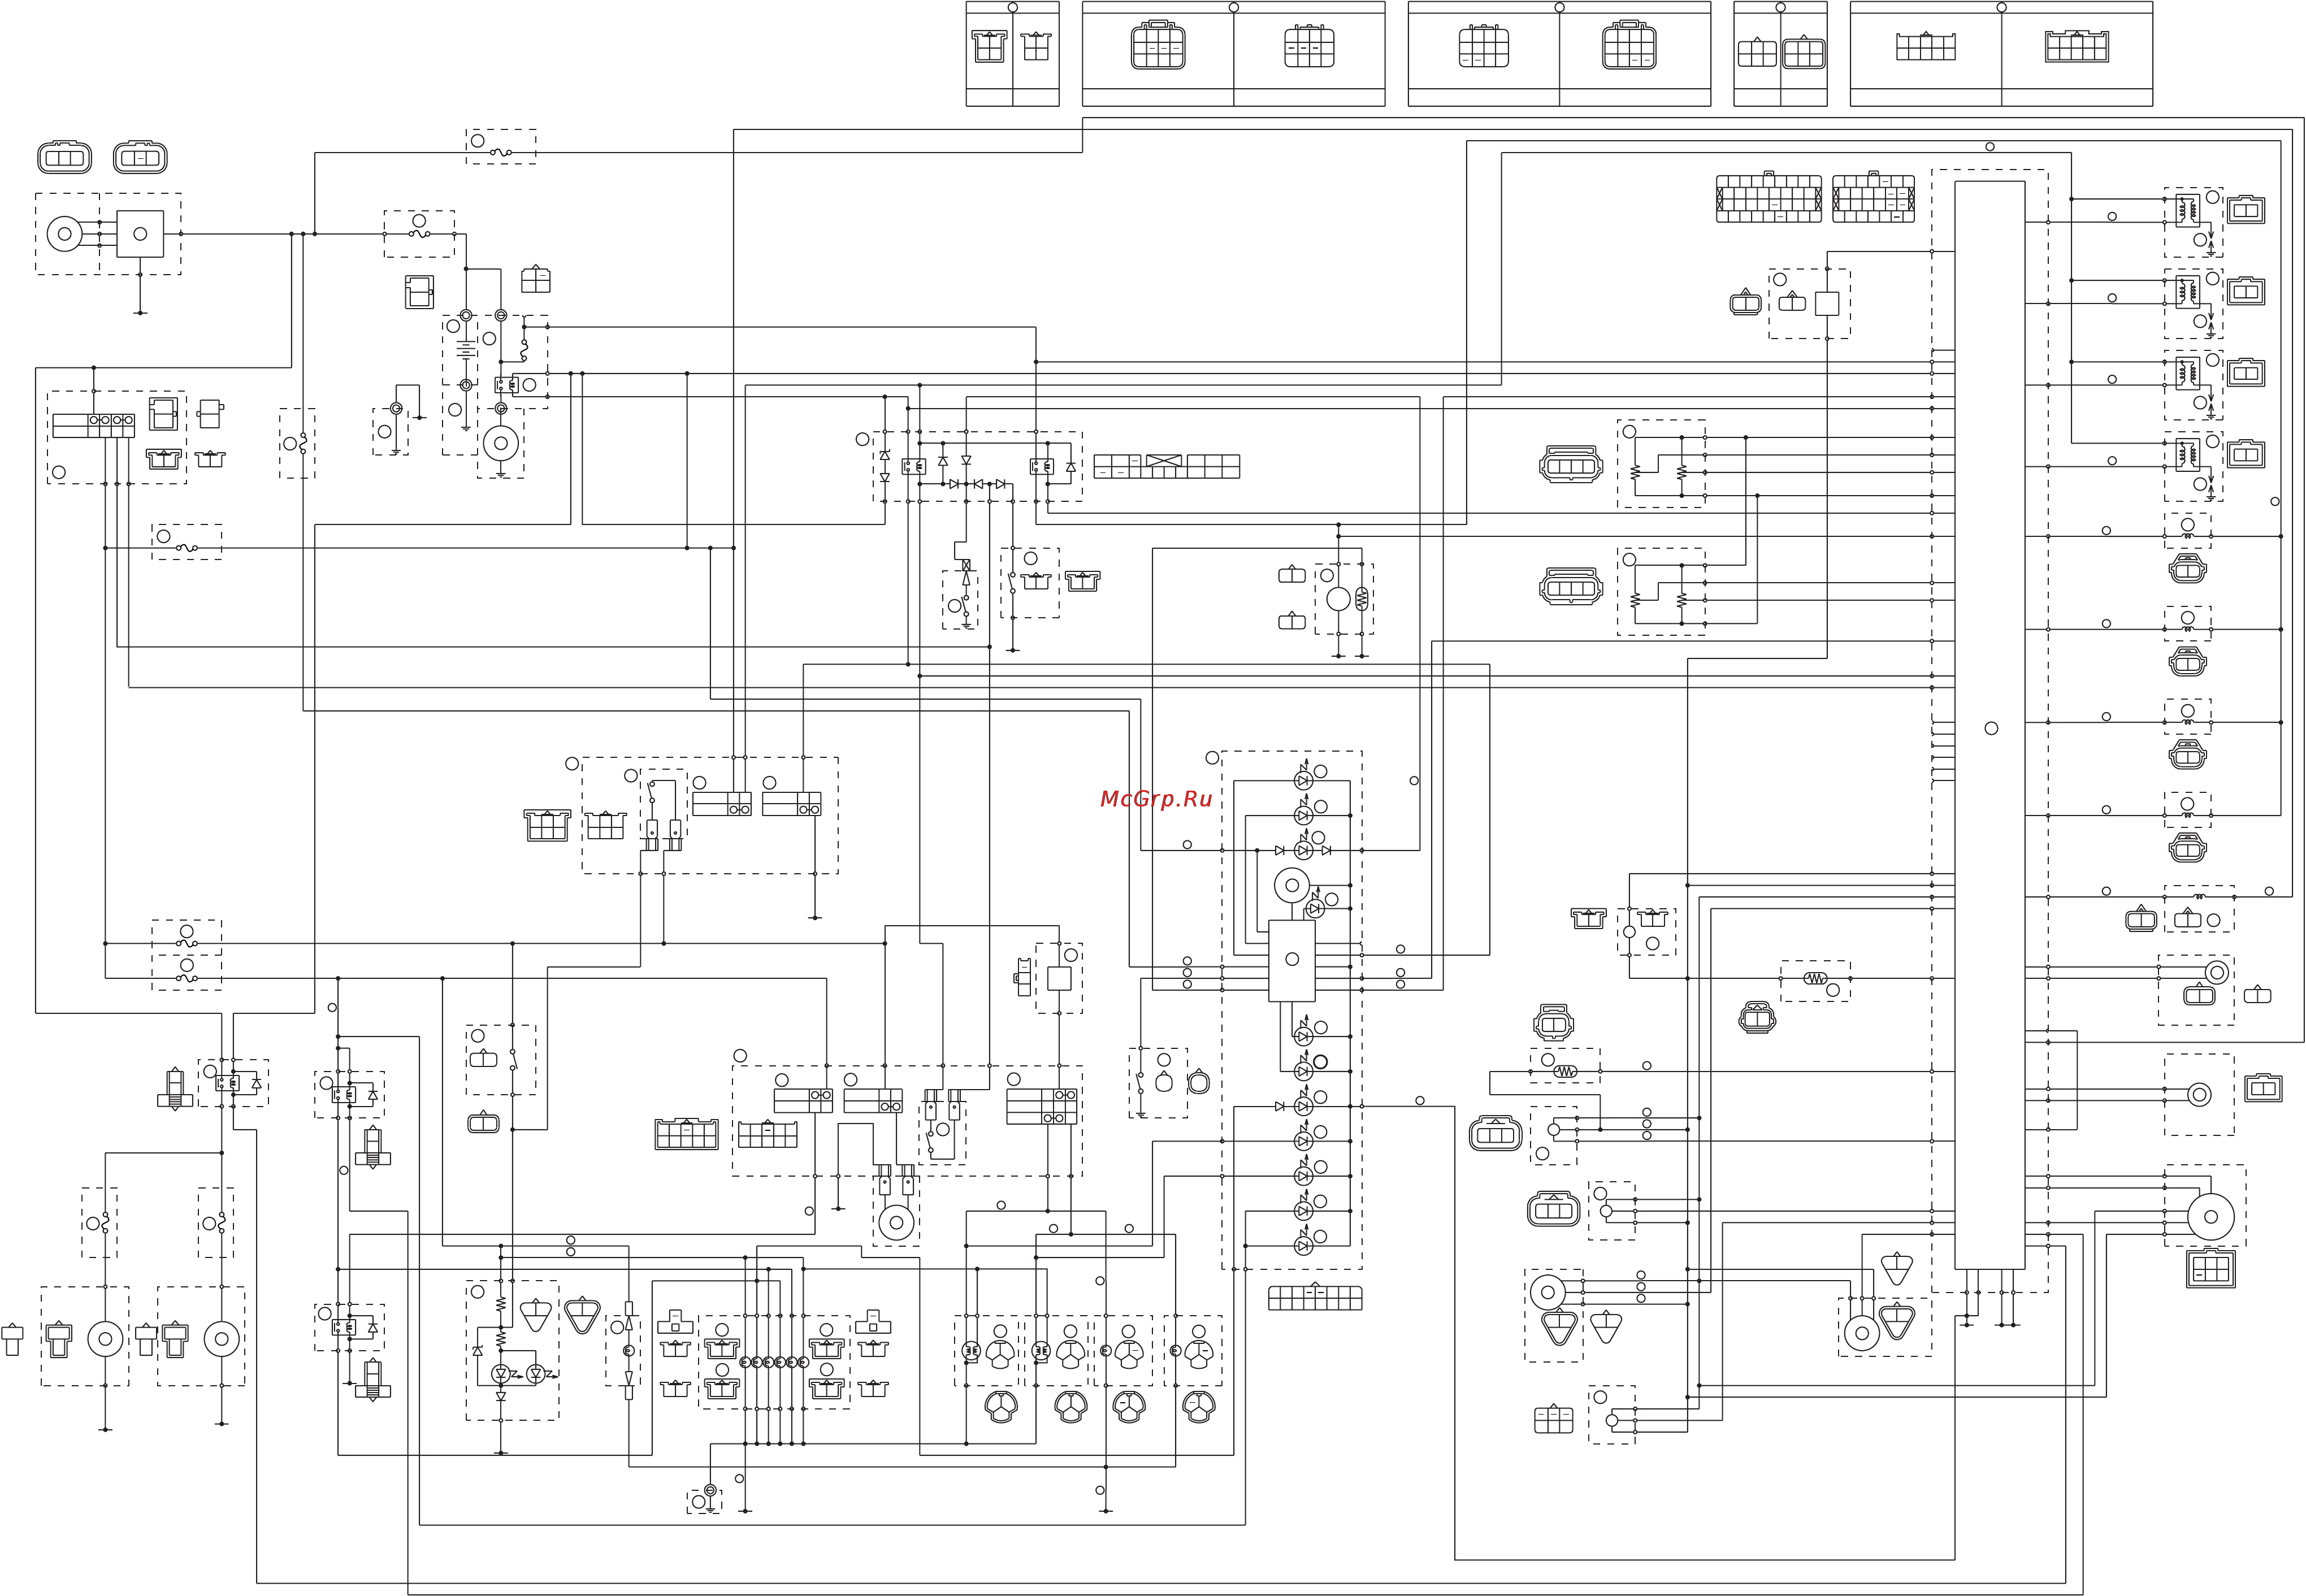The width and height of the screenshot is (2306, 1596).
Task: Click the rounded horn-like symbol beside the switch box
Action: pyautogui.click(x=1199, y=1082)
